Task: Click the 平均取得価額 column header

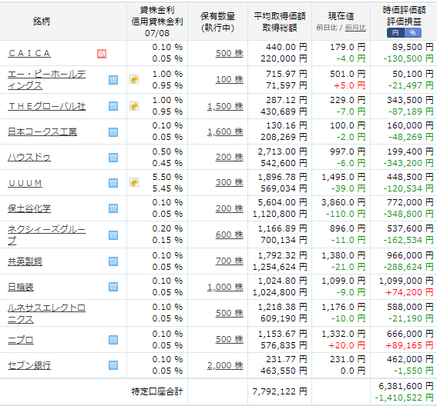Action: click(280, 16)
